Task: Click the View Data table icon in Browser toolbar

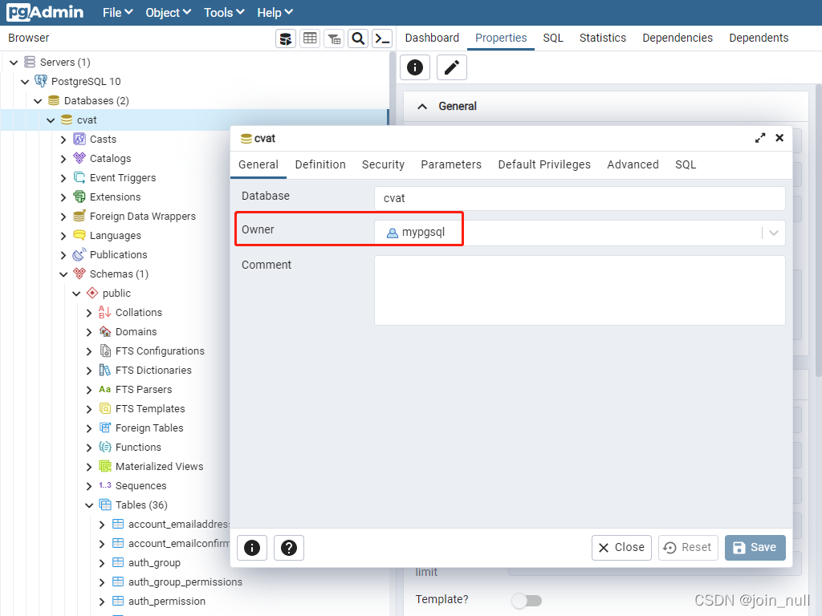Action: click(310, 38)
